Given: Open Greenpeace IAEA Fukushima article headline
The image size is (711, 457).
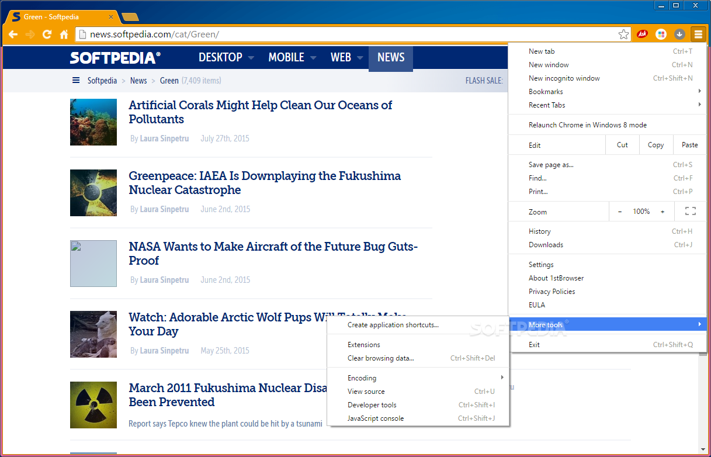Looking at the screenshot, I should pyautogui.click(x=265, y=183).
